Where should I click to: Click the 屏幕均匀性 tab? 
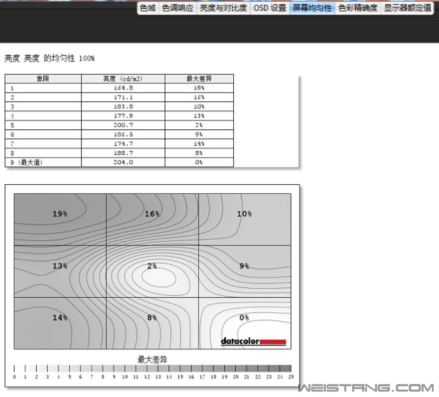pyautogui.click(x=312, y=8)
